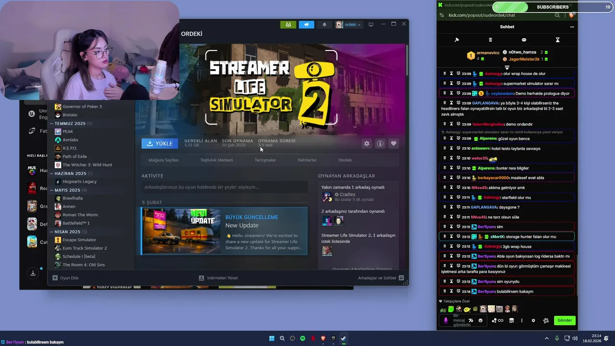The image size is (615, 346).
Task: Click chat hourglass slow-mode icon
Action: pyautogui.click(x=557, y=40)
